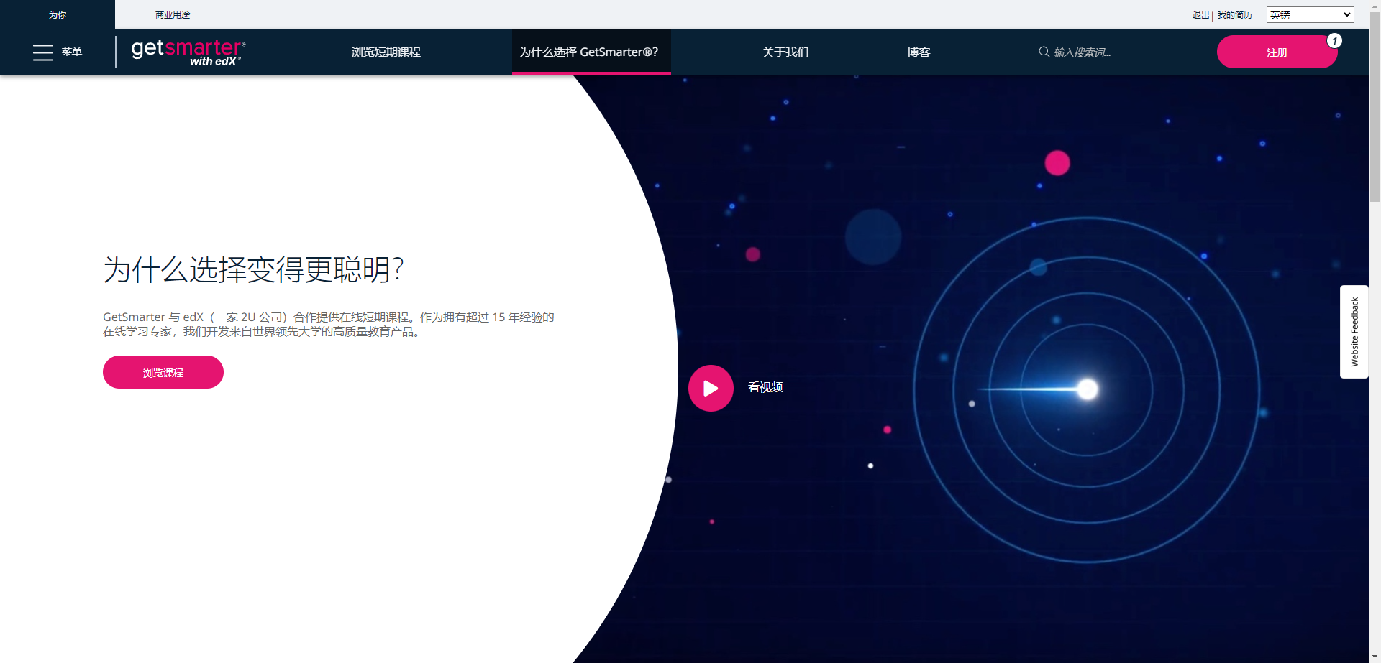The height and width of the screenshot is (663, 1381).
Task: Open 为什么选择 GetSmarter®? menu item
Action: pos(591,52)
